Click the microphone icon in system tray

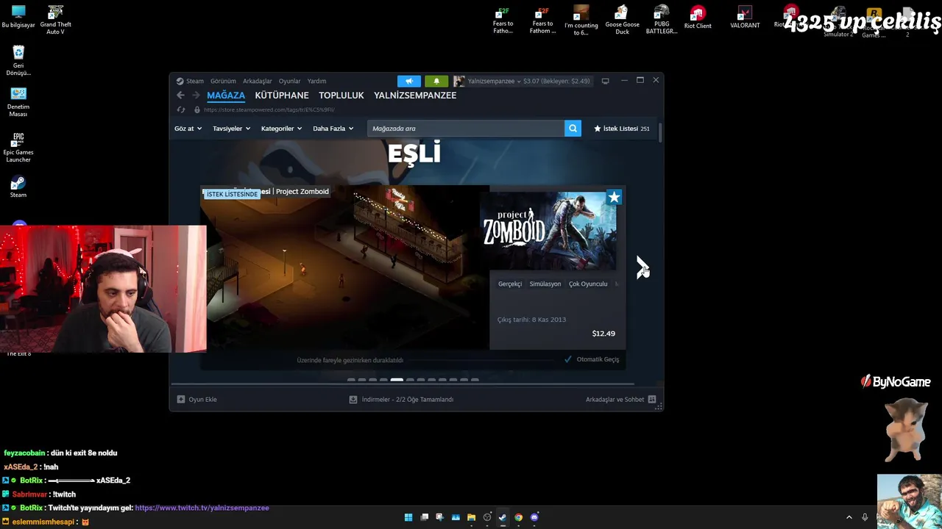point(865,517)
